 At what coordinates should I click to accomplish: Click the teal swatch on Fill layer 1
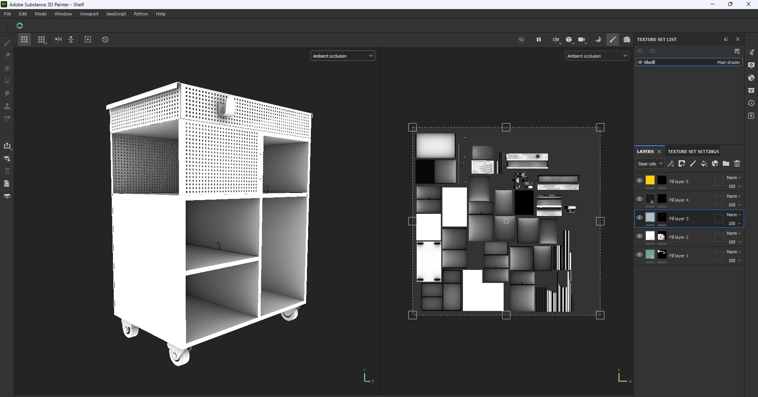pyautogui.click(x=650, y=255)
